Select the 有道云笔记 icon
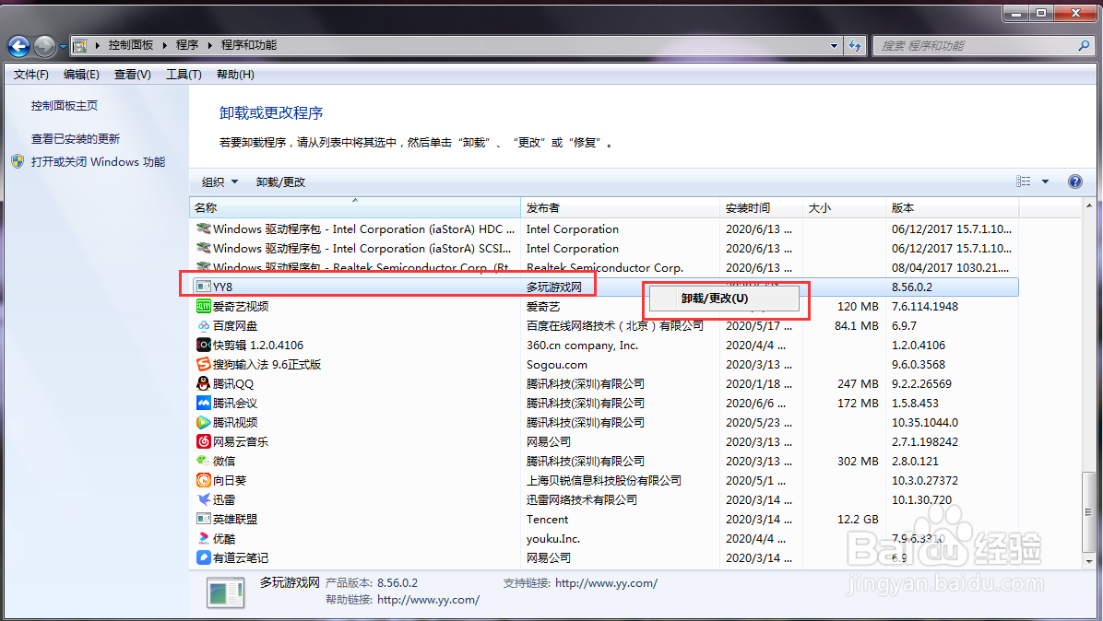This screenshot has width=1103, height=621. pos(203,557)
